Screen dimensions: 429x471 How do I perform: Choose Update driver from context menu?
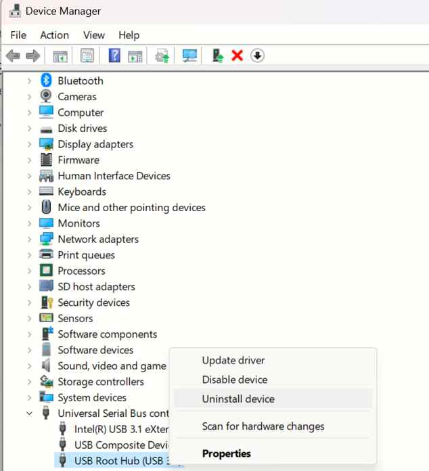[x=273, y=360]
